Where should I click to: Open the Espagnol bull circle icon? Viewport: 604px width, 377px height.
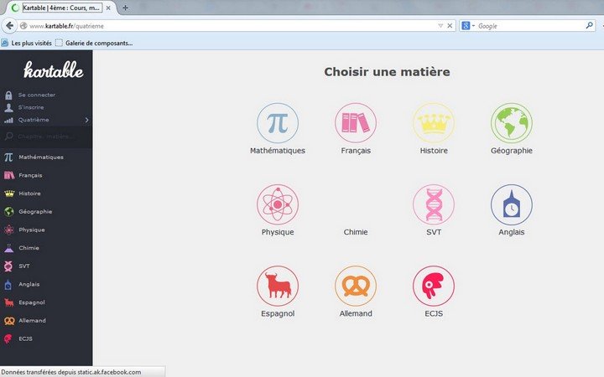(278, 287)
